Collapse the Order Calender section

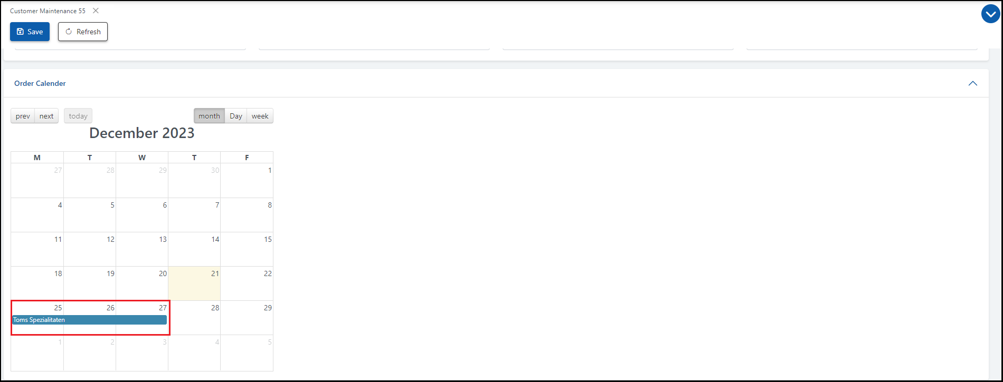tap(972, 83)
